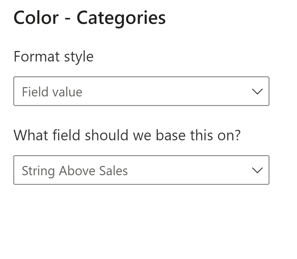Screen dimensions: 297x259
Task: Click the String Above Sales combo box
Action: click(x=141, y=170)
